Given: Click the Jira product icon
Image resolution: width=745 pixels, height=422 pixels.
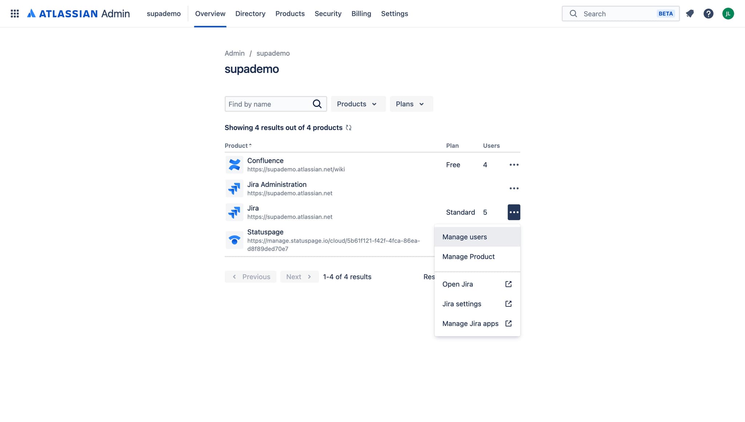Looking at the screenshot, I should [x=235, y=212].
